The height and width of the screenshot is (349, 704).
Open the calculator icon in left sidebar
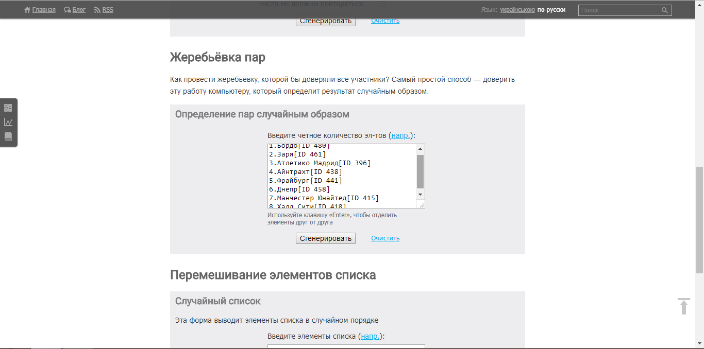point(8,108)
